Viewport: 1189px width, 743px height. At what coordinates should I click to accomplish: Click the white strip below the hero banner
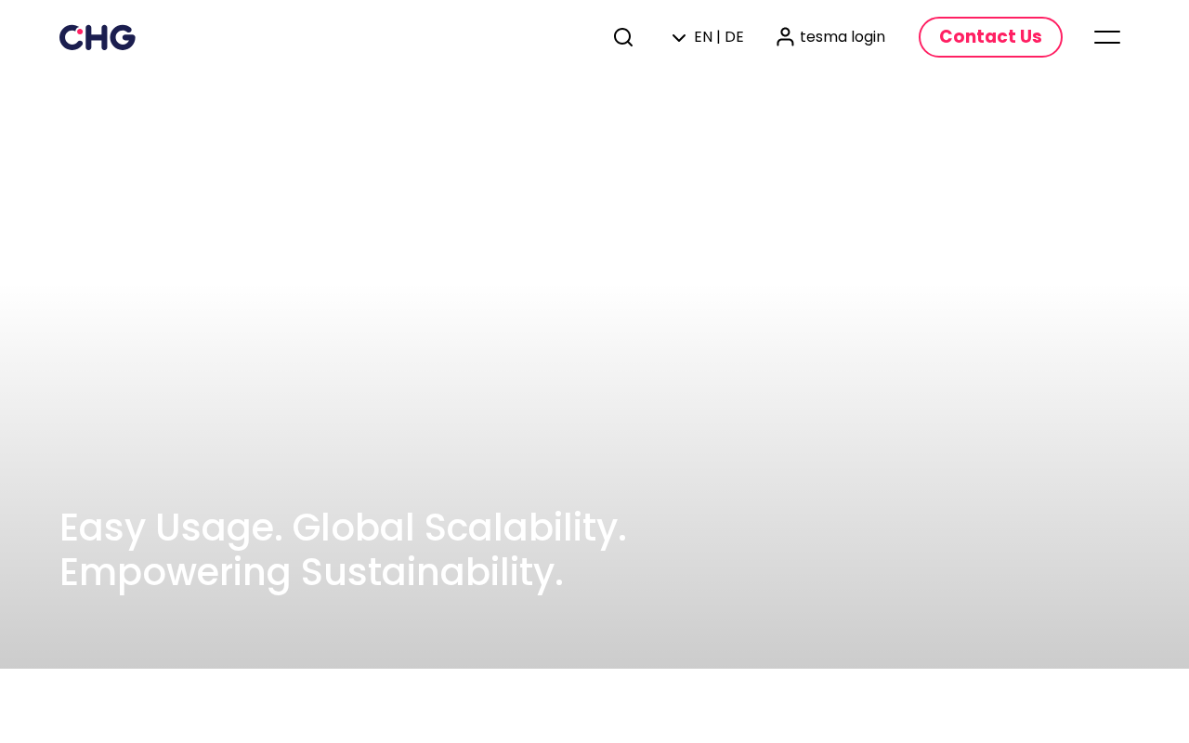point(594,706)
